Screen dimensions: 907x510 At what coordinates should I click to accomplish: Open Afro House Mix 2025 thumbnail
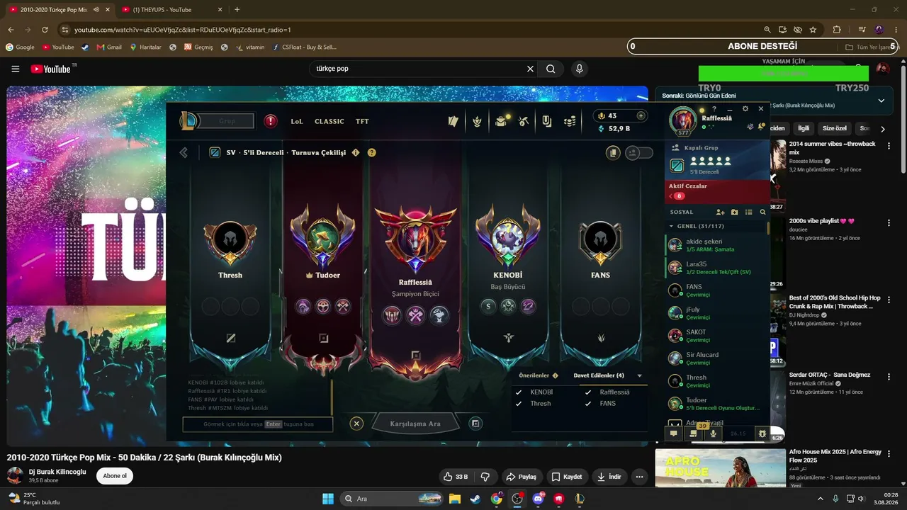coord(720,468)
